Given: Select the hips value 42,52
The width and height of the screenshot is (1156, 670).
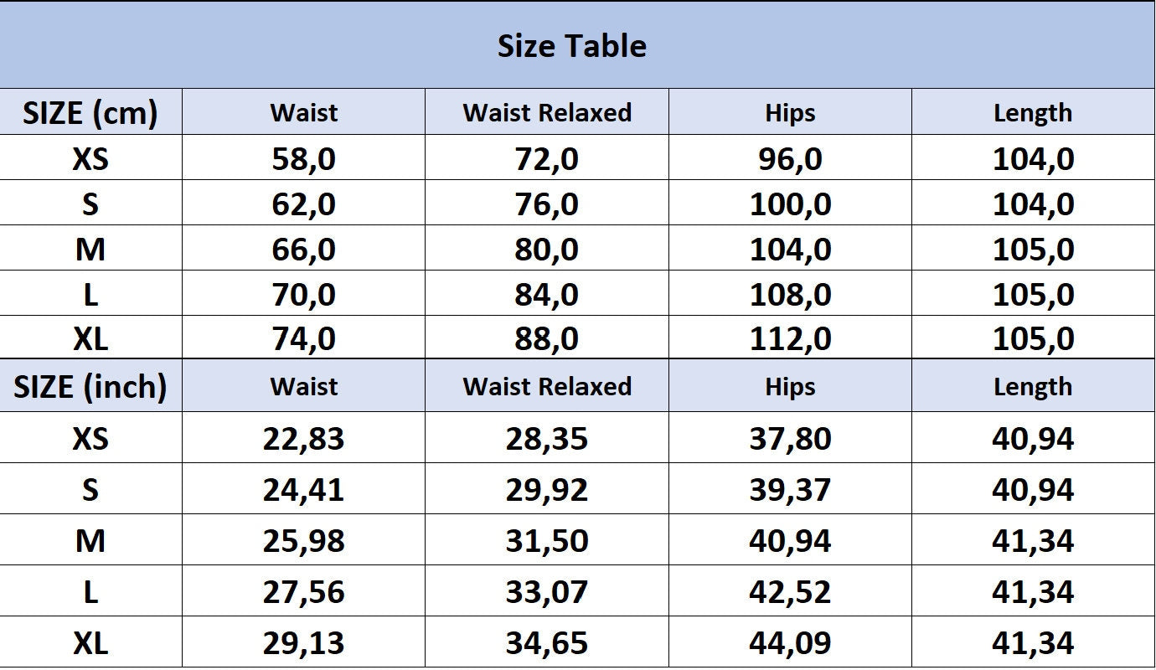Looking at the screenshot, I should coord(790,591).
